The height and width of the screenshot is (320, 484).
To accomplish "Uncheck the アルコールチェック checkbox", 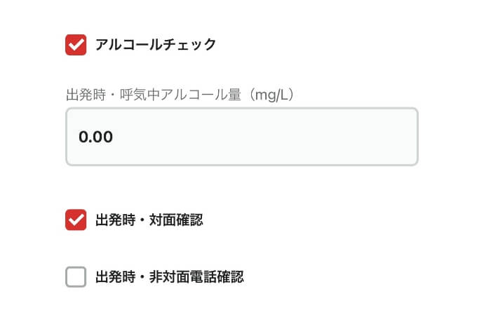I will click(76, 45).
